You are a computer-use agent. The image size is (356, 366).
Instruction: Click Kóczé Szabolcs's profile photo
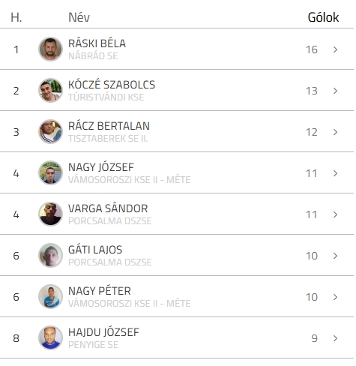[x=50, y=90]
